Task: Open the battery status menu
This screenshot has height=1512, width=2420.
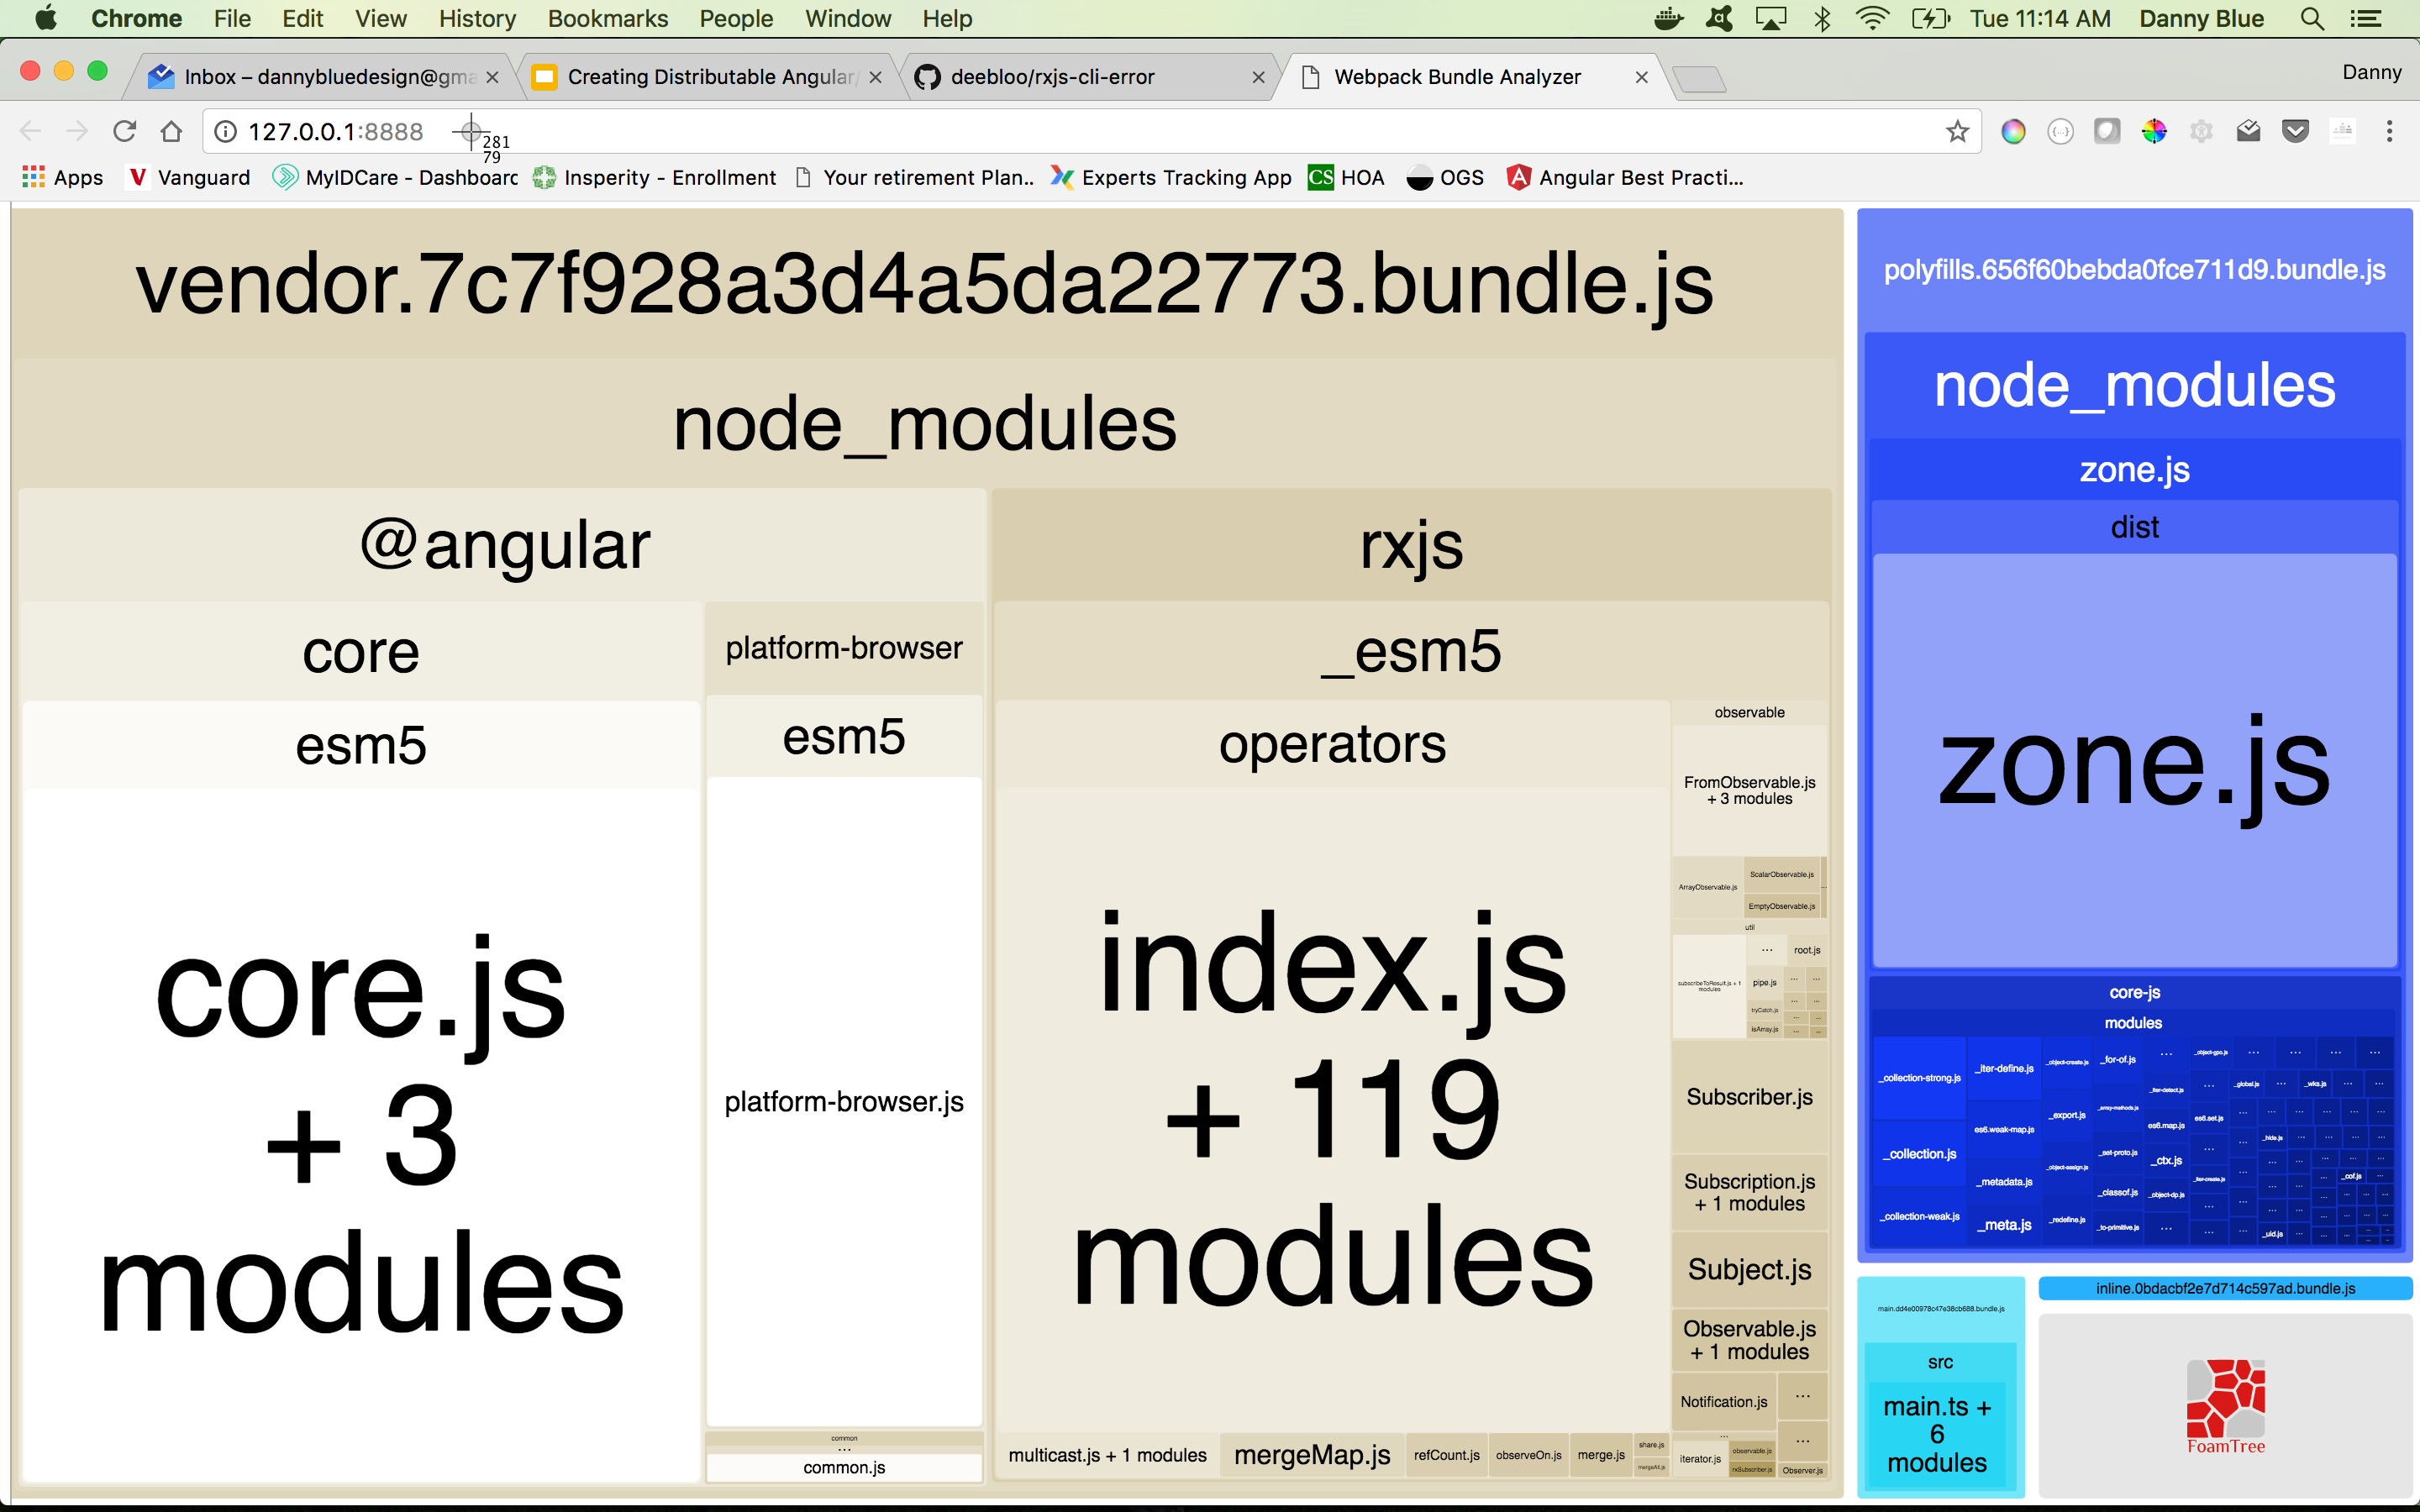Action: coord(1929,18)
